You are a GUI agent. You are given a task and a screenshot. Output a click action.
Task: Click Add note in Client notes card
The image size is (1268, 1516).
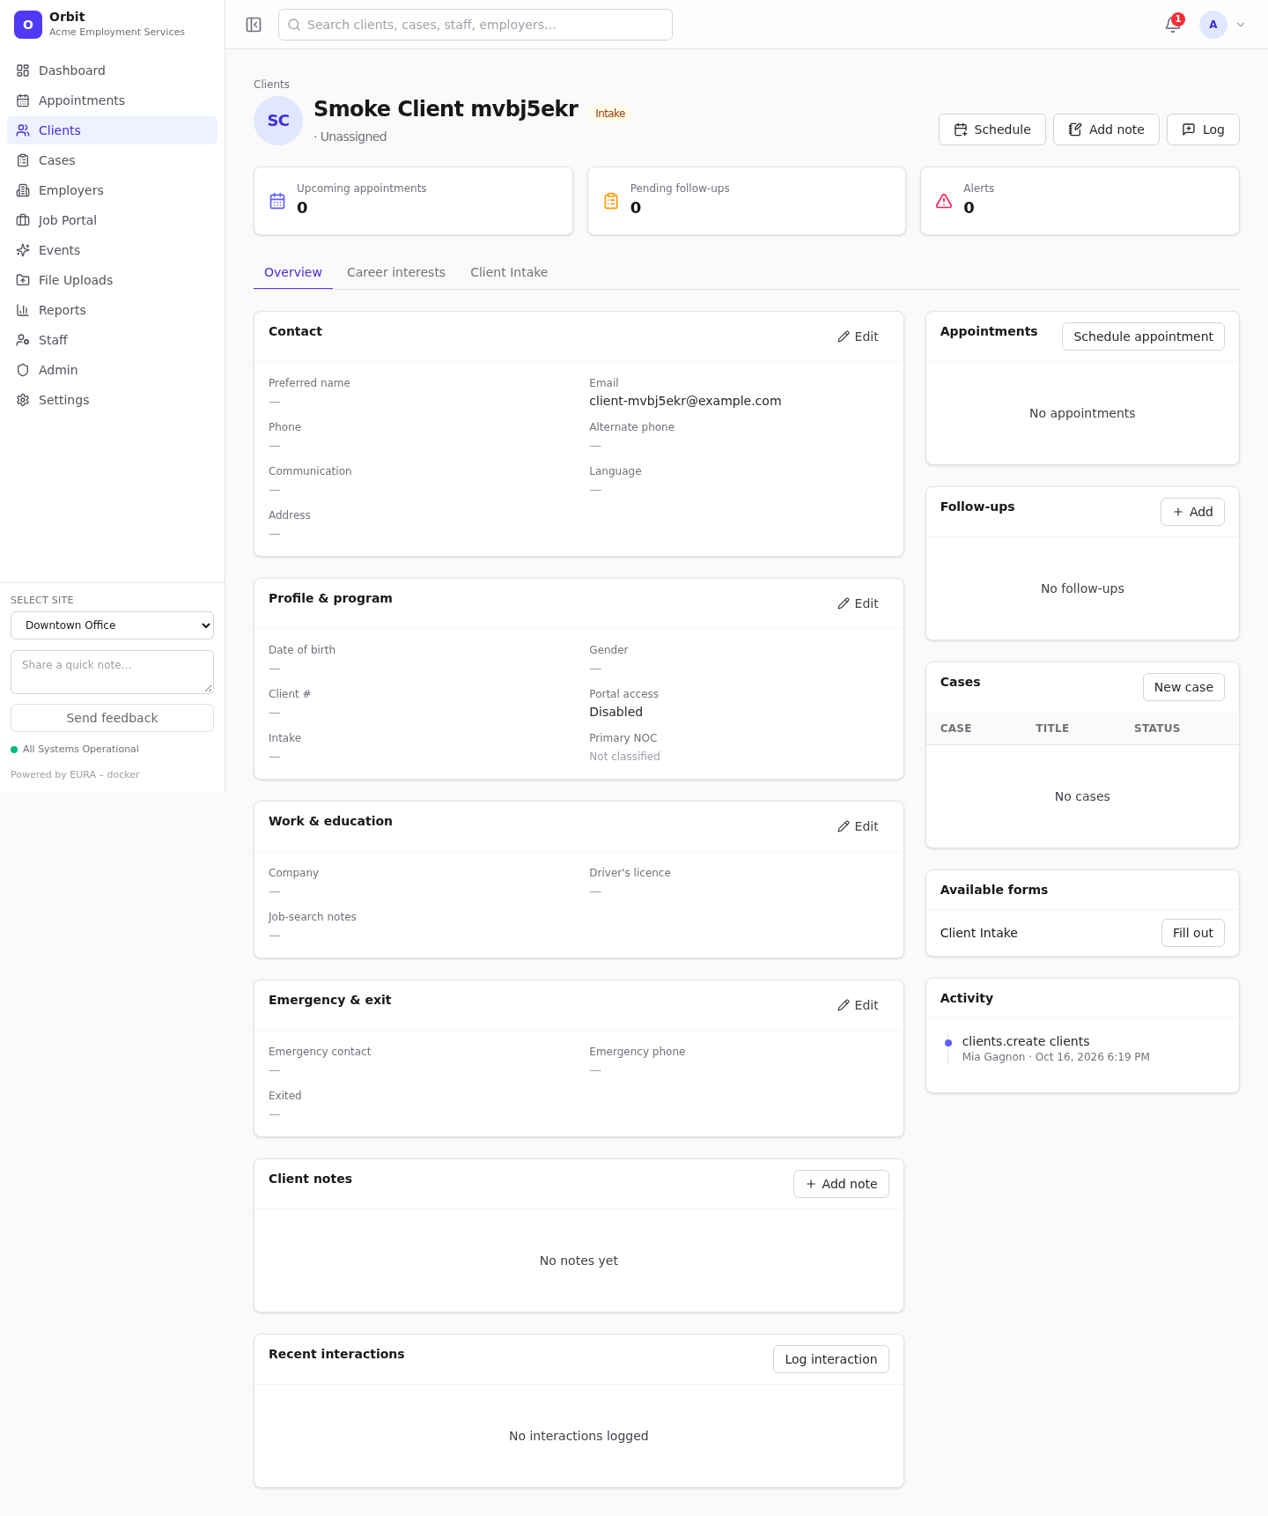[841, 1184]
